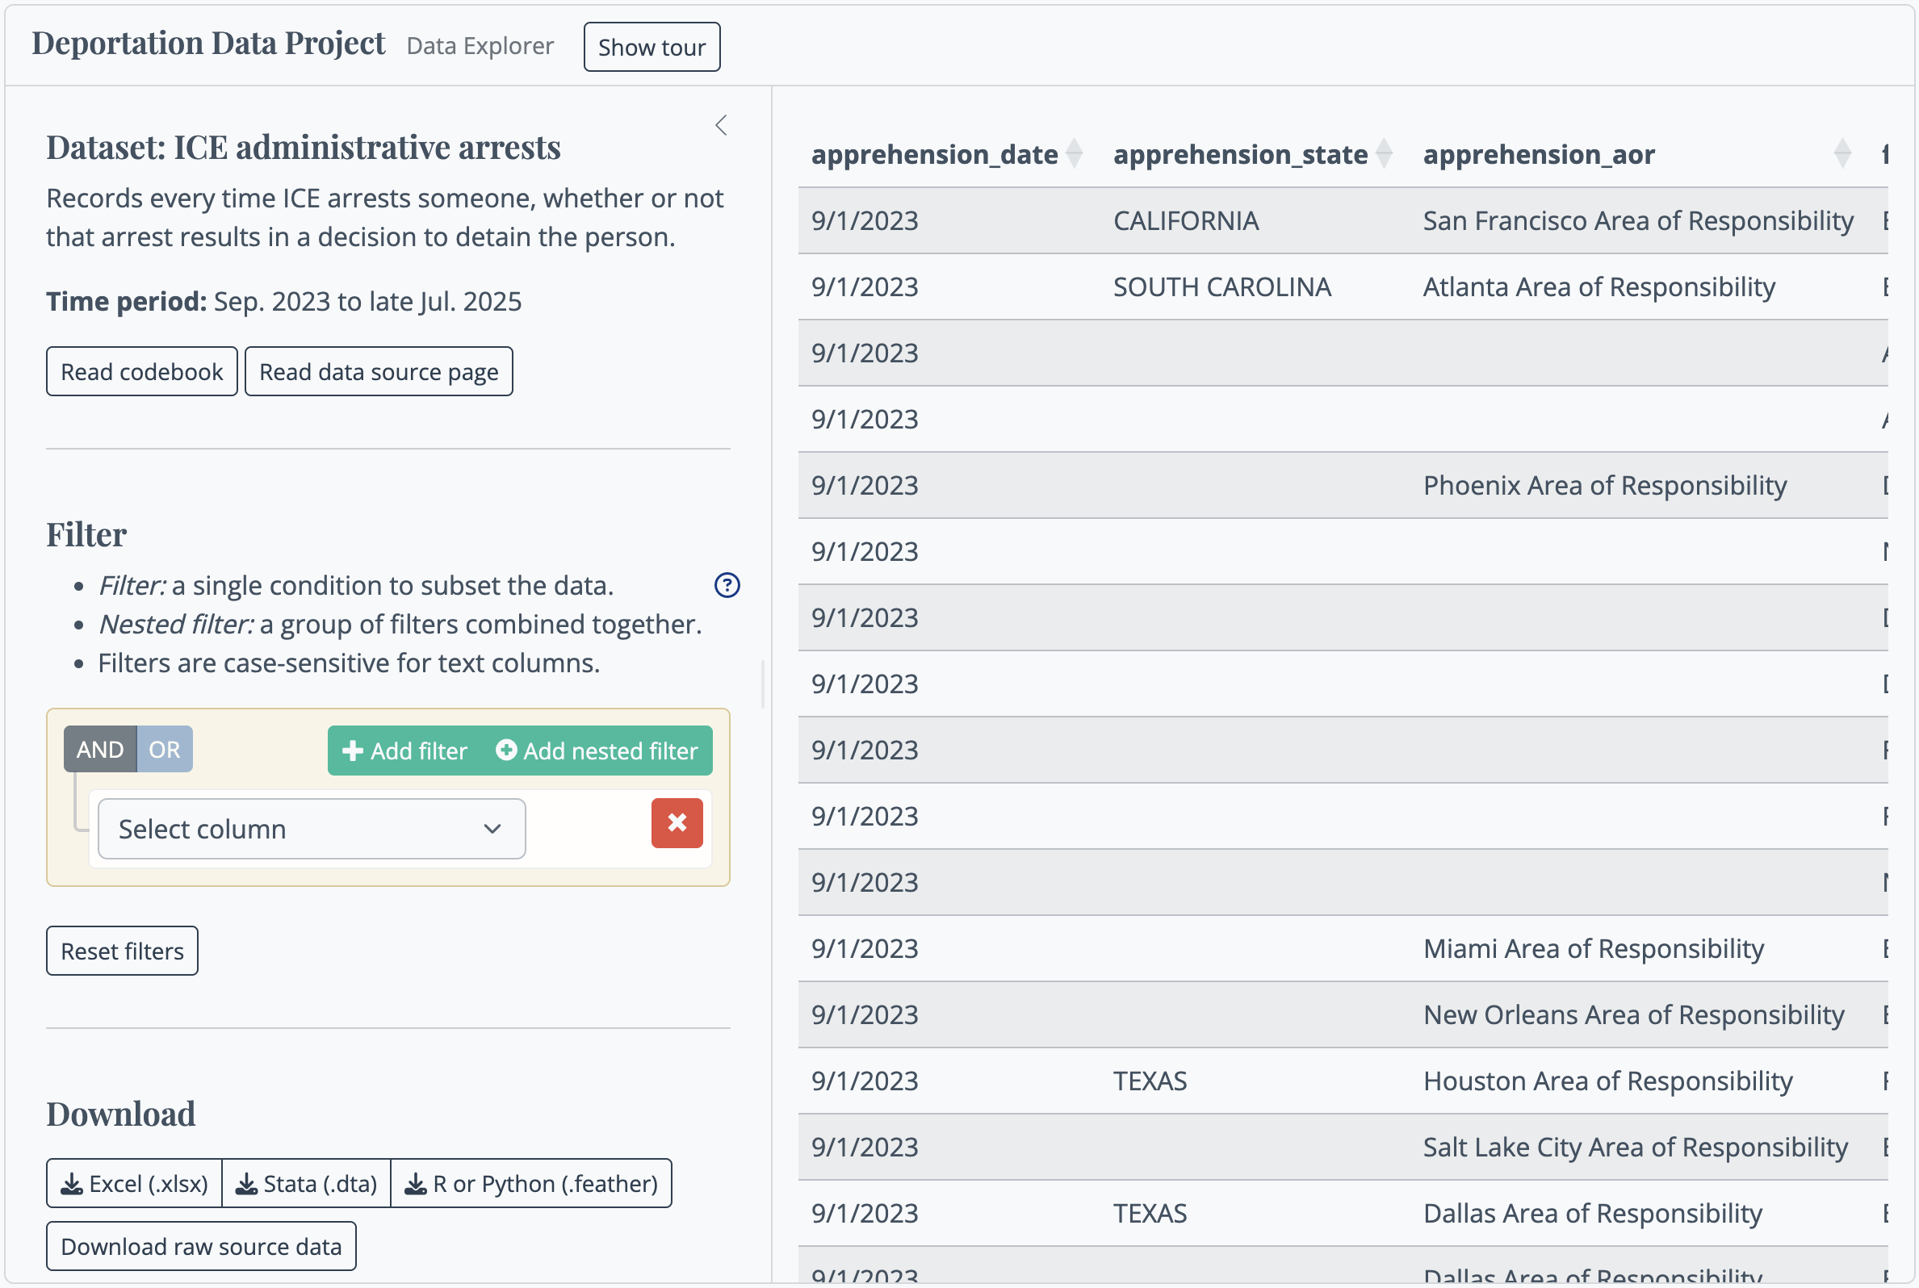The width and height of the screenshot is (1919, 1288).
Task: Download Excel (.xlsx) file
Action: point(135,1184)
